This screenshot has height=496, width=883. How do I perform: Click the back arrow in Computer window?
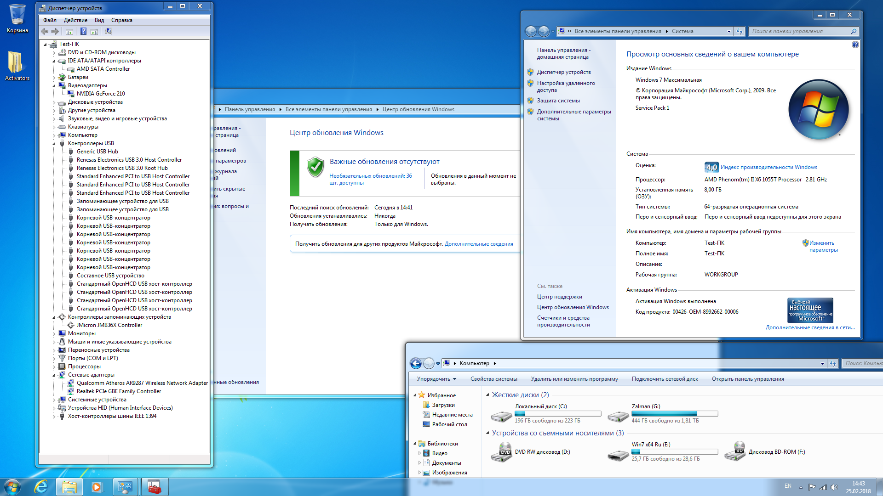416,363
